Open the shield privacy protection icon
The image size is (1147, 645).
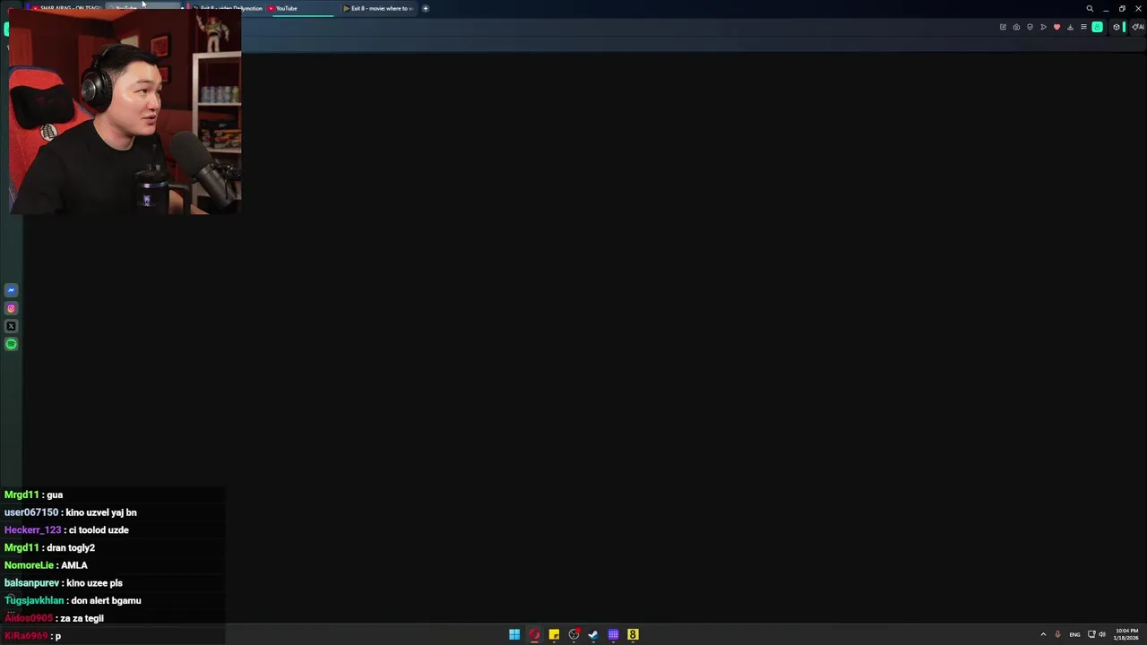click(x=1030, y=27)
